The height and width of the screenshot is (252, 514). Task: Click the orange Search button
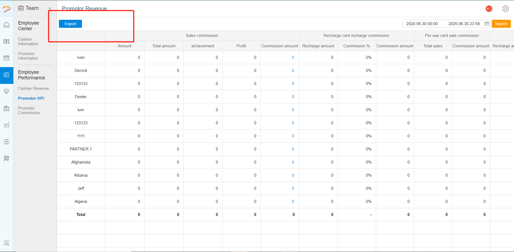click(501, 24)
